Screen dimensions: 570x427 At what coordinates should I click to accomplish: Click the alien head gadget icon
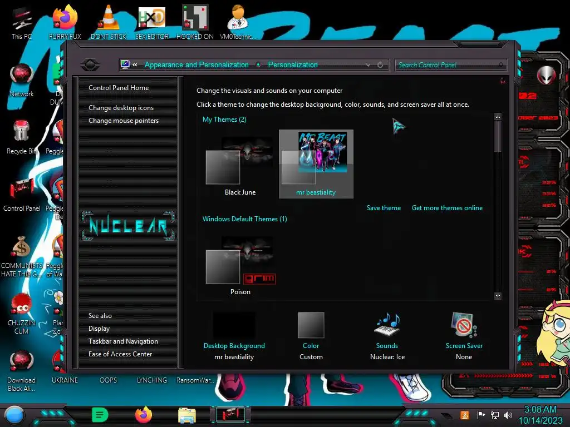[x=546, y=75]
